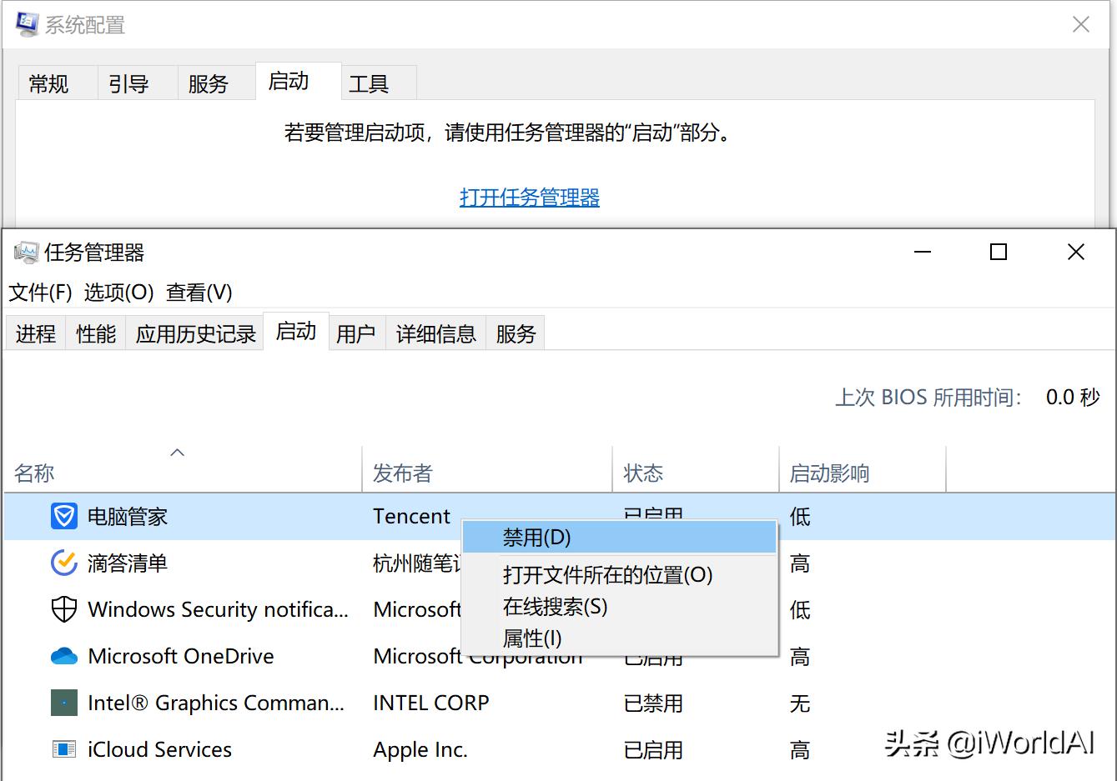Open 属性(I) from the context menu
1117x781 pixels.
[619, 638]
